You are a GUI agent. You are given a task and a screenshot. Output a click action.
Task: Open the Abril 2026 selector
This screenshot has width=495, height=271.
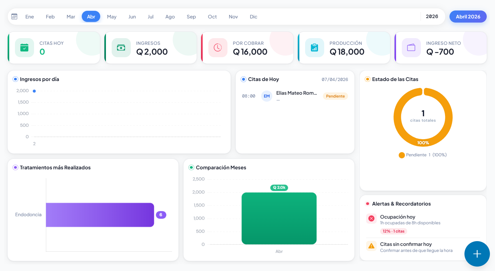pos(468,16)
